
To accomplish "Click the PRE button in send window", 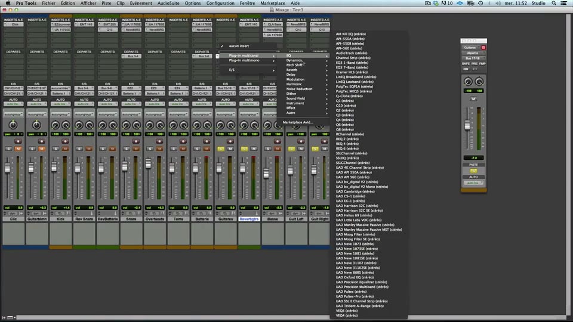I will click(x=475, y=64).
